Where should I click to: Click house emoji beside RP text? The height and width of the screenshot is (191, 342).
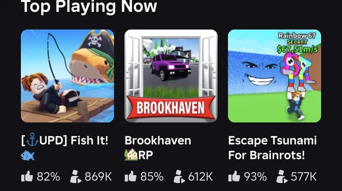[131, 155]
